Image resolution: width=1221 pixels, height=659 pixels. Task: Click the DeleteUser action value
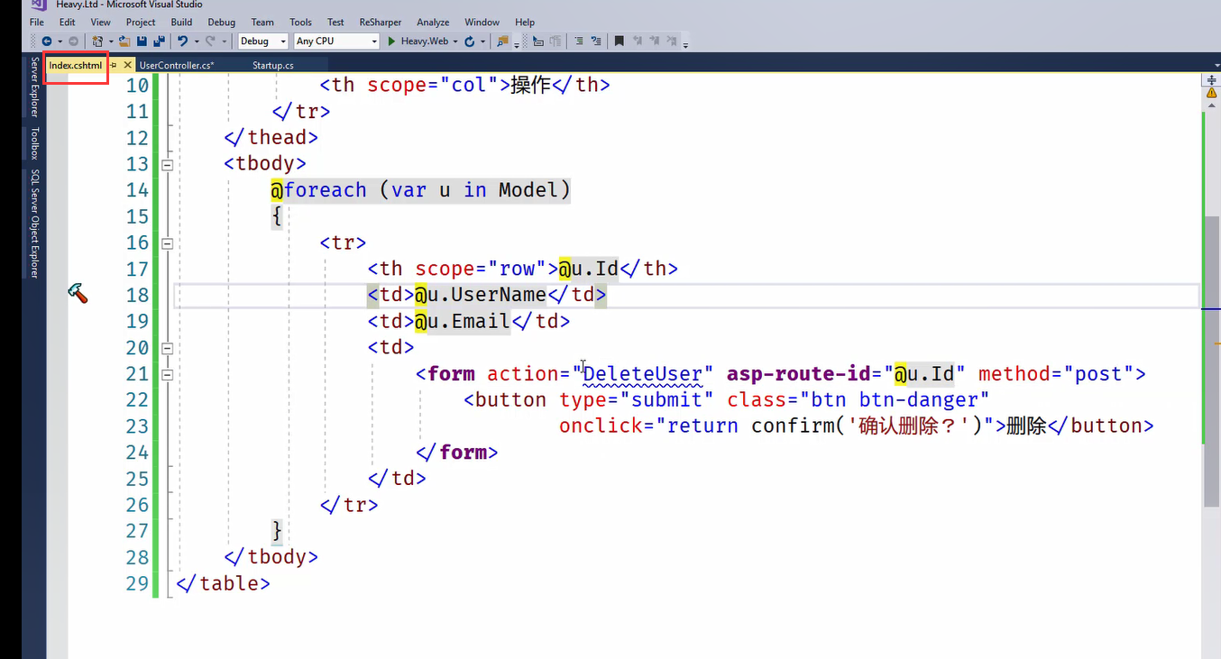[x=642, y=373]
